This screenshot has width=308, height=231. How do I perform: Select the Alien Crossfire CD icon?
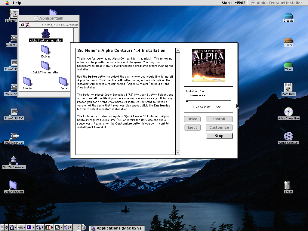tap(288, 112)
